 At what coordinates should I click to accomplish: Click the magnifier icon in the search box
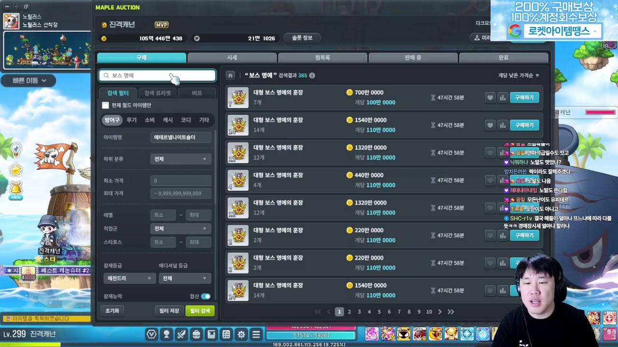coord(106,76)
